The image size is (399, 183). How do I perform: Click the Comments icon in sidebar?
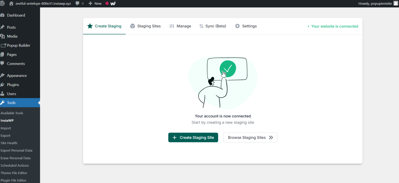2,63
